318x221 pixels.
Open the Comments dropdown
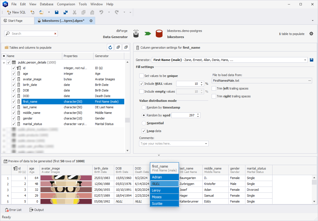tap(206, 144)
